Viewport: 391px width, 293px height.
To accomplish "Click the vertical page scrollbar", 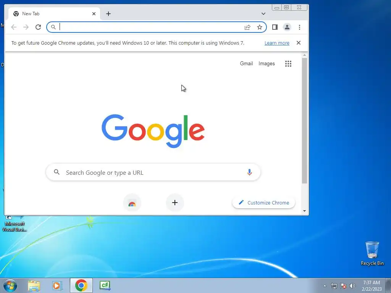I will click(x=304, y=121).
